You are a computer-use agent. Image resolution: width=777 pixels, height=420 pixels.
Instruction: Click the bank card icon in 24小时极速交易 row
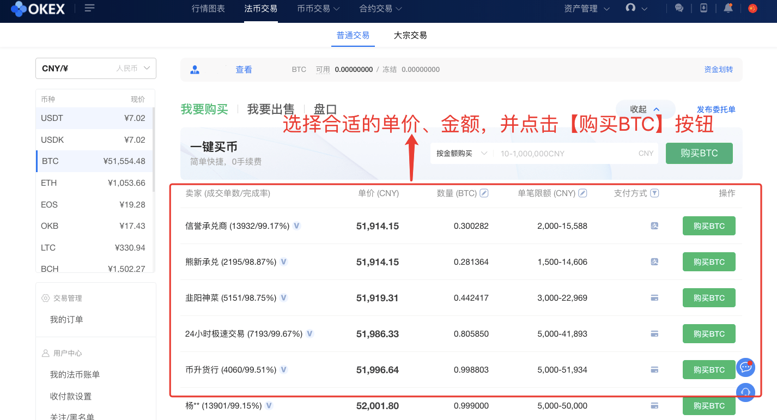655,333
